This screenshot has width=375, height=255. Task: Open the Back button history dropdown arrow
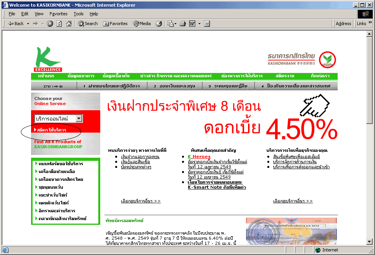pos(28,24)
